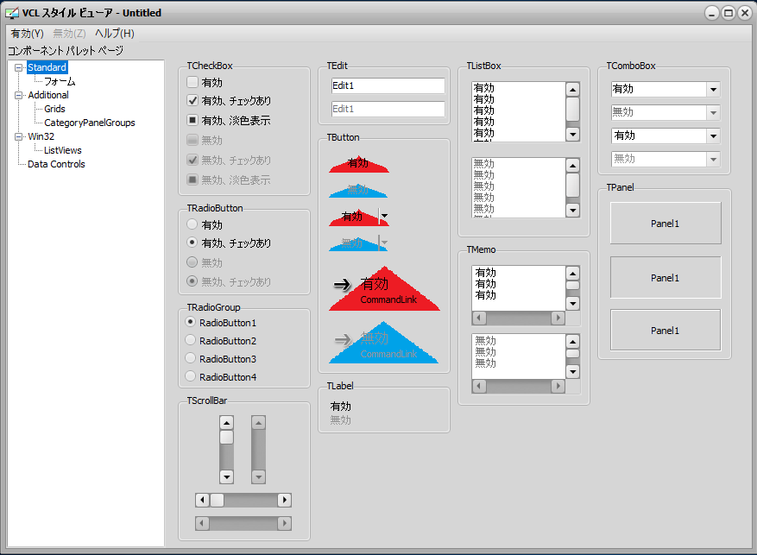The height and width of the screenshot is (555, 757).
Task: Click the enabled TListBox scrollbar thumb
Action: click(572, 109)
